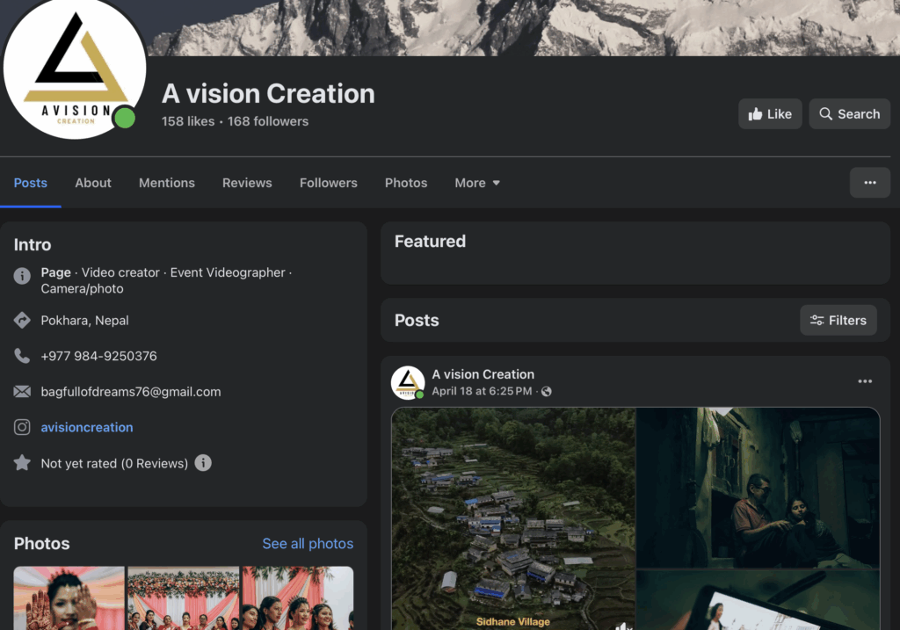
Task: Click the page info icon in Intro
Action: 22,275
